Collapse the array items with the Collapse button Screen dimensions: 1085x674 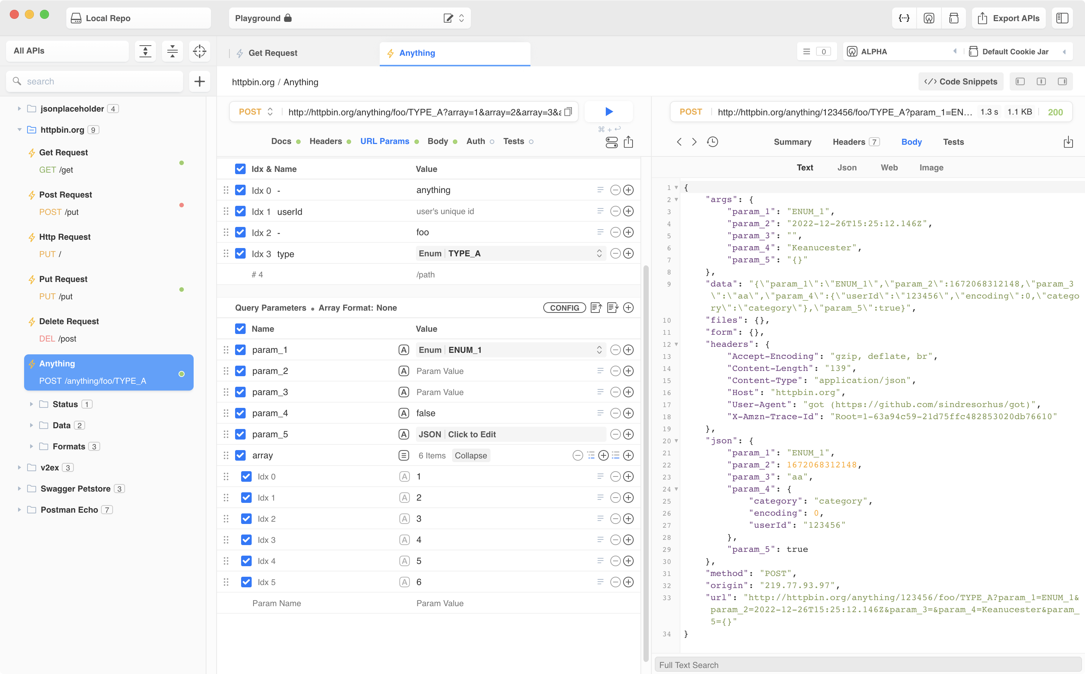pos(471,456)
